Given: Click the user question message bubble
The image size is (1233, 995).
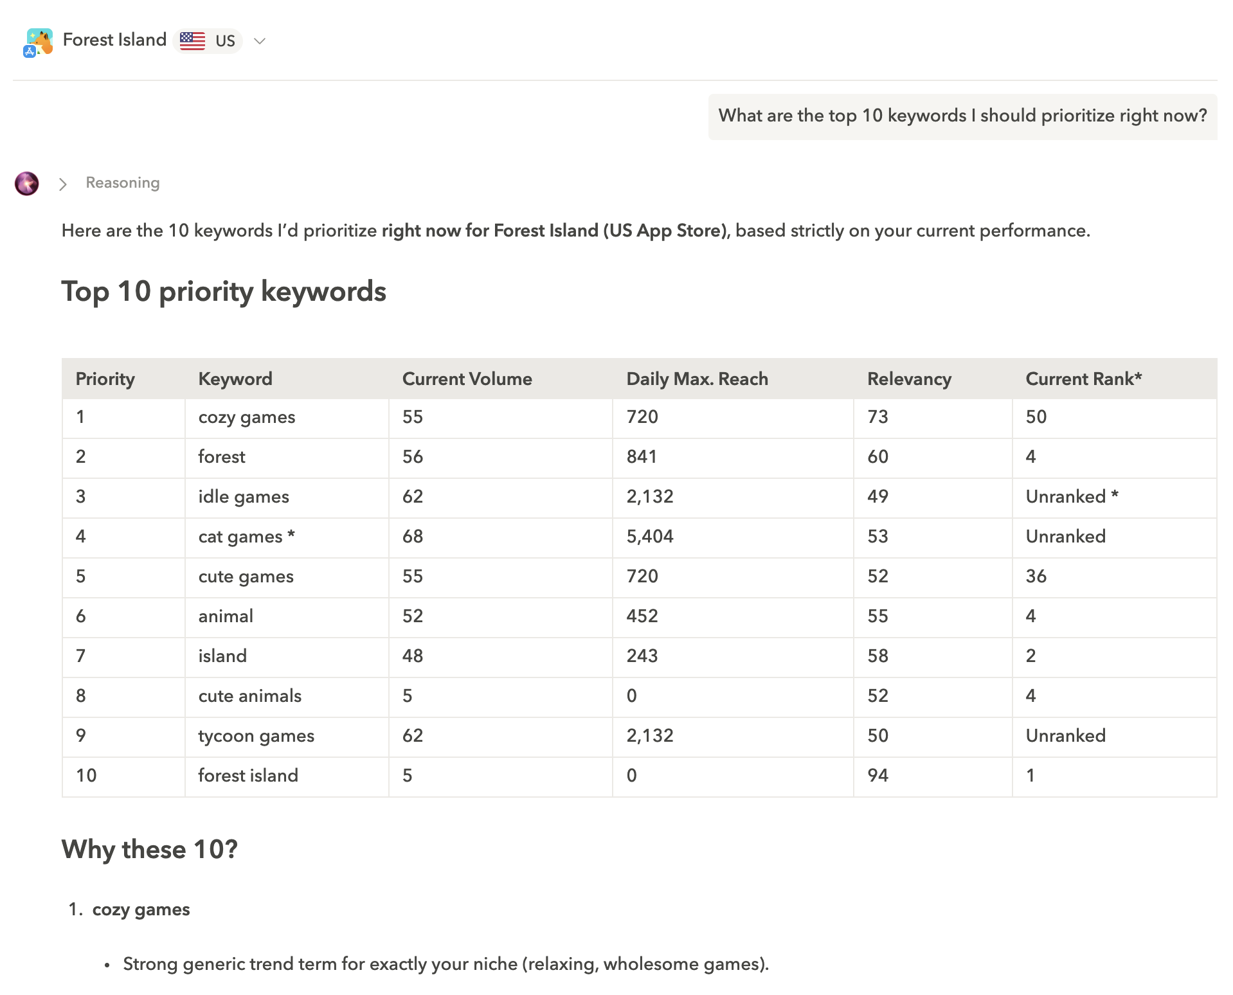Looking at the screenshot, I should point(962,116).
